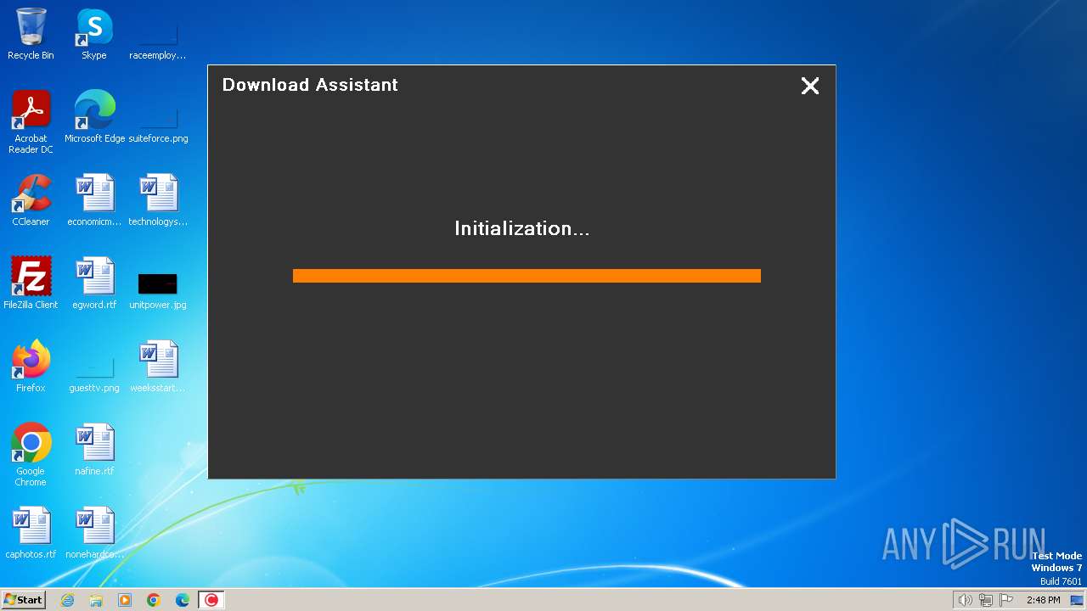
Task: Click the volume speaker tray icon
Action: 965,600
